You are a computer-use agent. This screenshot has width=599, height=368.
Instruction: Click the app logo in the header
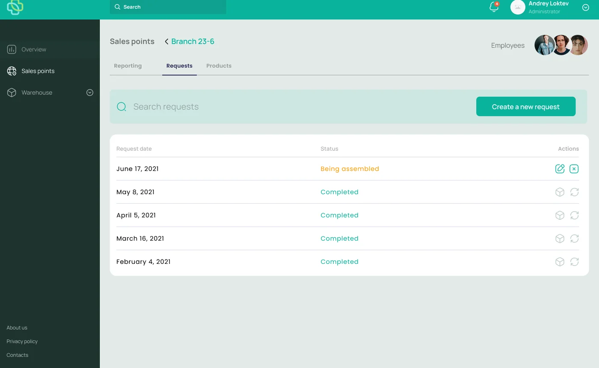pos(15,7)
